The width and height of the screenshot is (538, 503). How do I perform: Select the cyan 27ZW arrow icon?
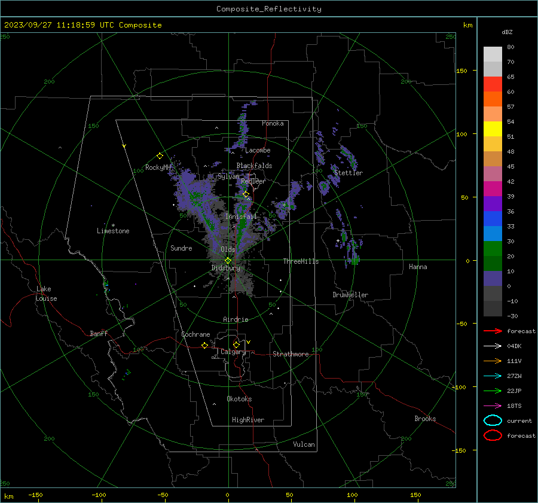493,376
